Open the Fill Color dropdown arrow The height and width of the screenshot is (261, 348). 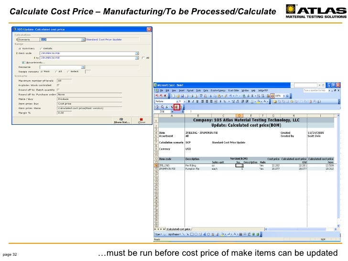[x=261, y=101]
